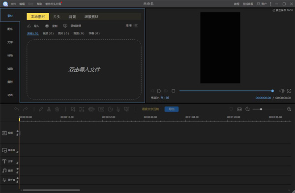The width and height of the screenshot is (295, 193).
Task: Split the clip with the scissors icon
Action: point(49,109)
